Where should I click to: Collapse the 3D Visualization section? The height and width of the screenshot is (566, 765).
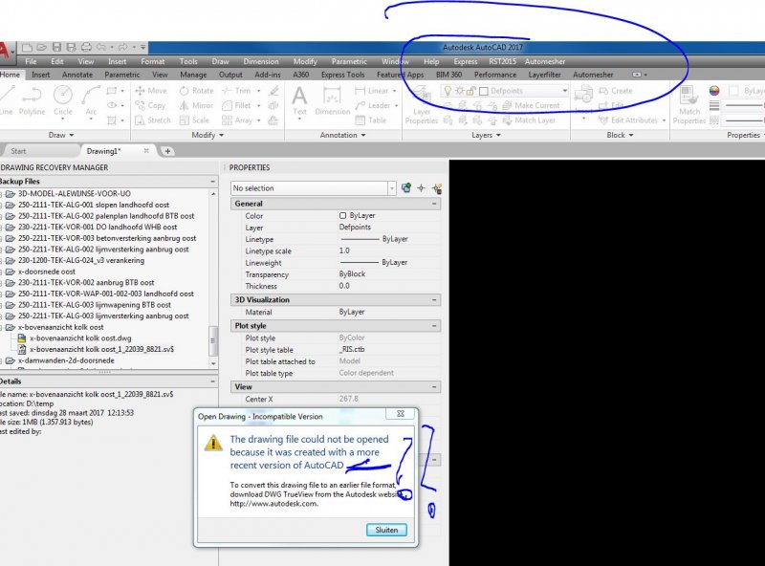coord(434,299)
